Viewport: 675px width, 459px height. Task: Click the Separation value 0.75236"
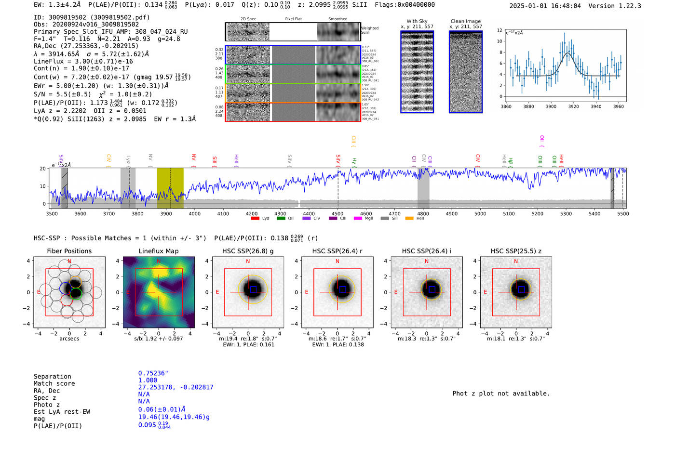(153, 373)
